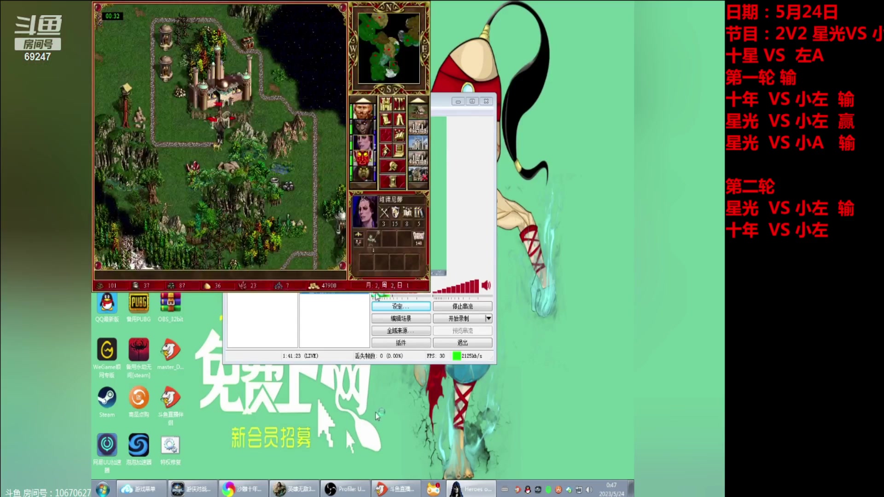The width and height of the screenshot is (884, 497).
Task: Select the bearded first hero portrait
Action: tap(363, 112)
